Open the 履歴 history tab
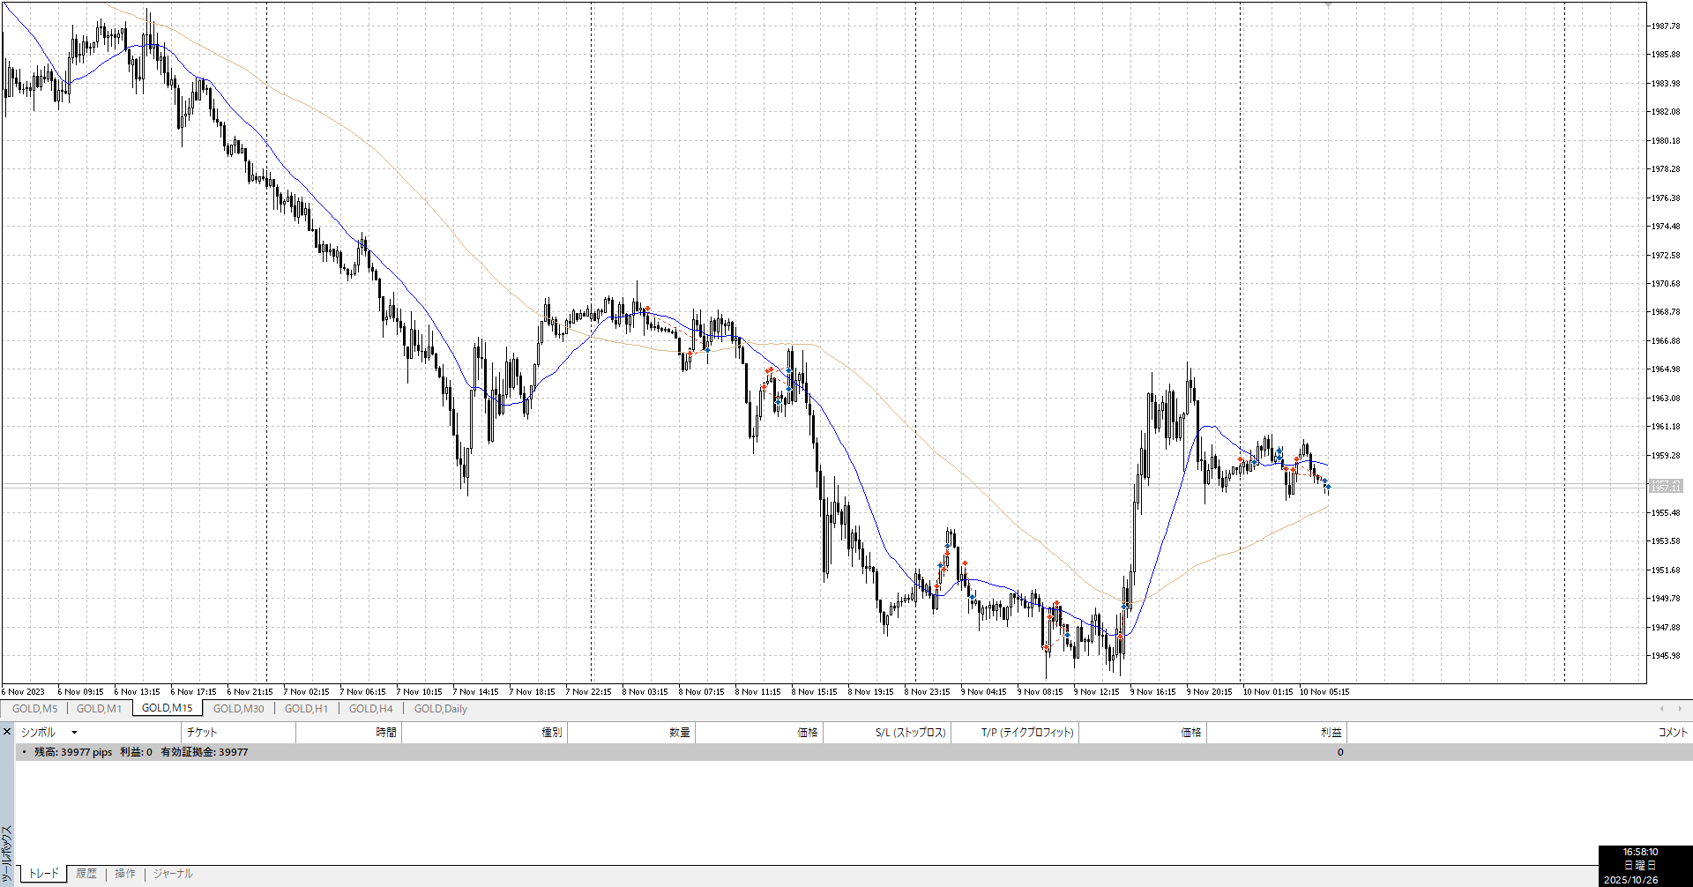 (86, 874)
